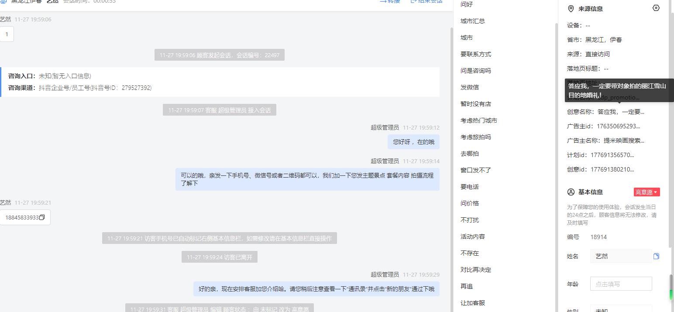Image resolution: width=674 pixels, height=312 pixels.
Task: Select quick reply 考虑旅拍吗
Action: pyautogui.click(x=476, y=137)
